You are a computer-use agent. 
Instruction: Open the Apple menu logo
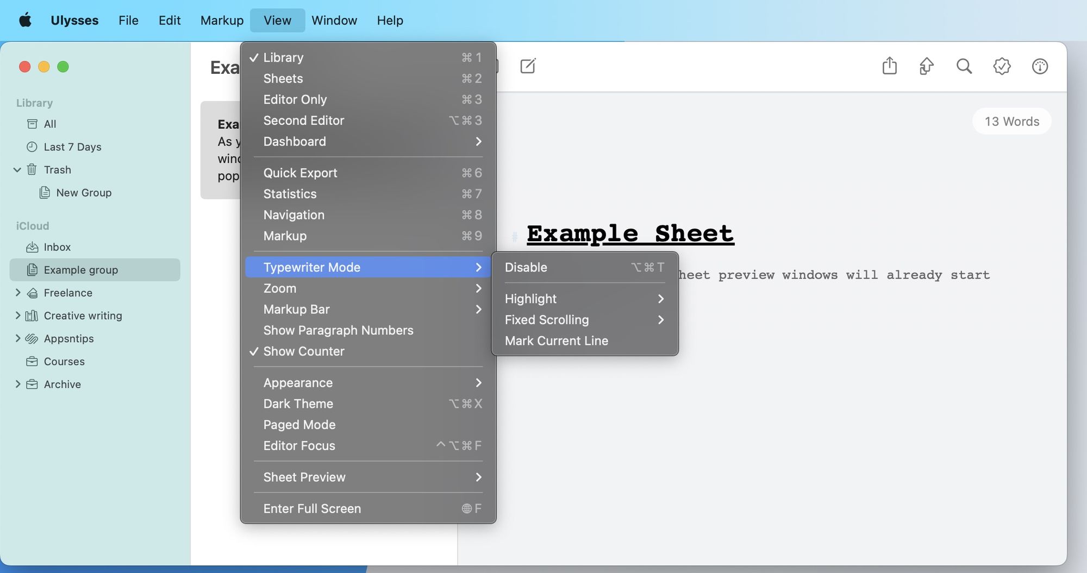pos(25,21)
